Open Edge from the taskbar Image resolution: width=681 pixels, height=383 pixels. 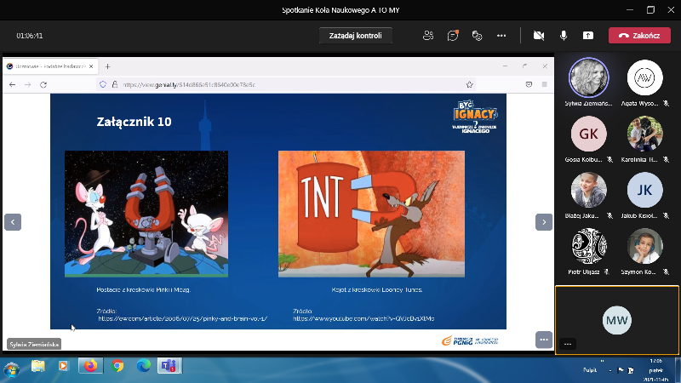144,366
